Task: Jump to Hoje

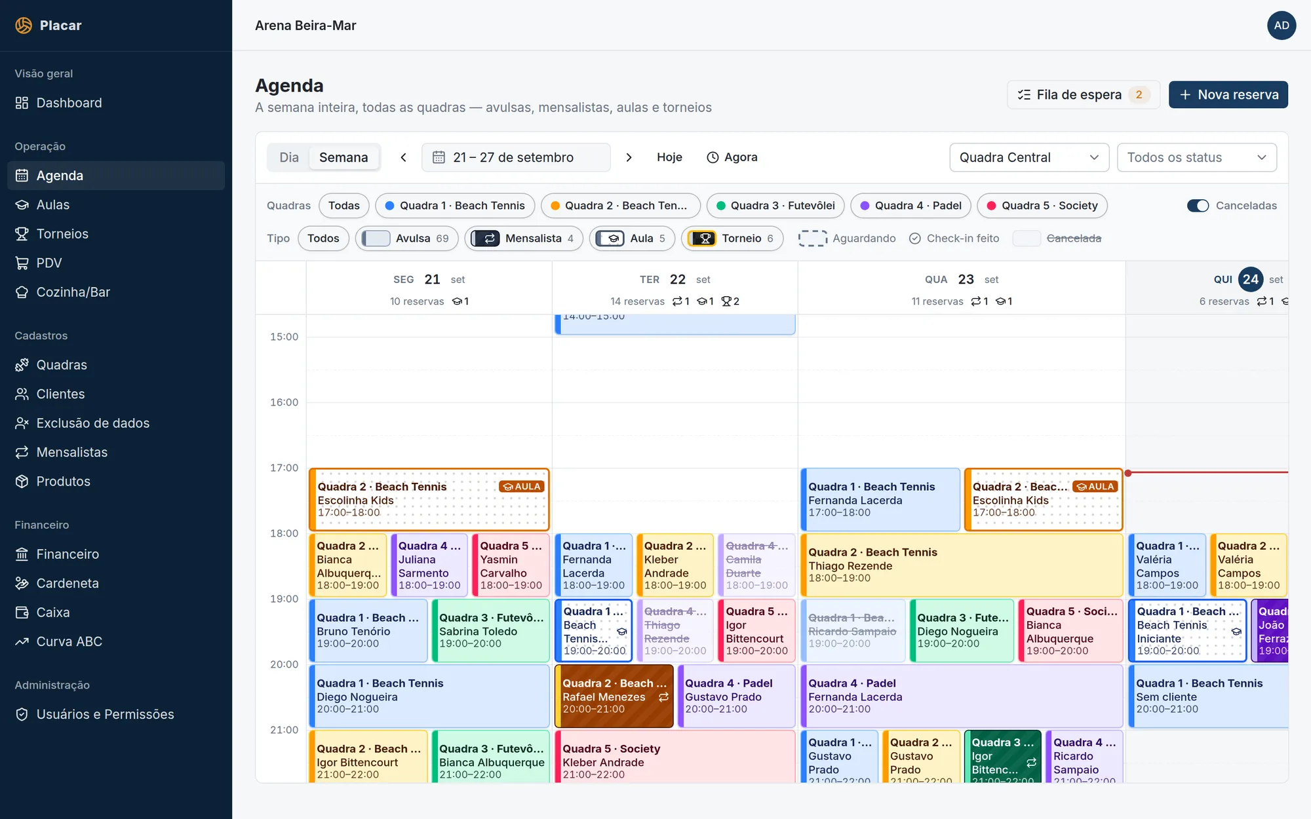Action: click(x=669, y=157)
